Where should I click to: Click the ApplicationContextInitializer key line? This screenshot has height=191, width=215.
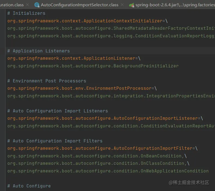coord(87,21)
